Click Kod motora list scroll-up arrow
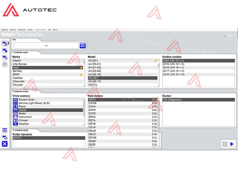238x178 pixels. coord(159,99)
